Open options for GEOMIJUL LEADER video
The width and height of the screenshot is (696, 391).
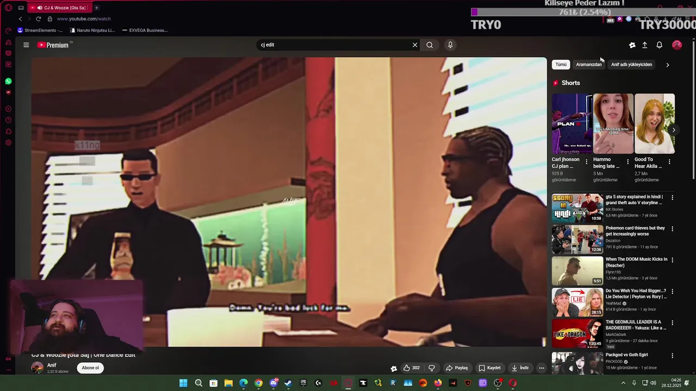point(672,323)
